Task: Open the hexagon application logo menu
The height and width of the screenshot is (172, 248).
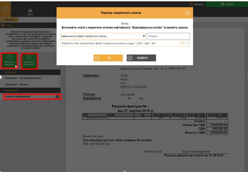Action: click(5, 9)
